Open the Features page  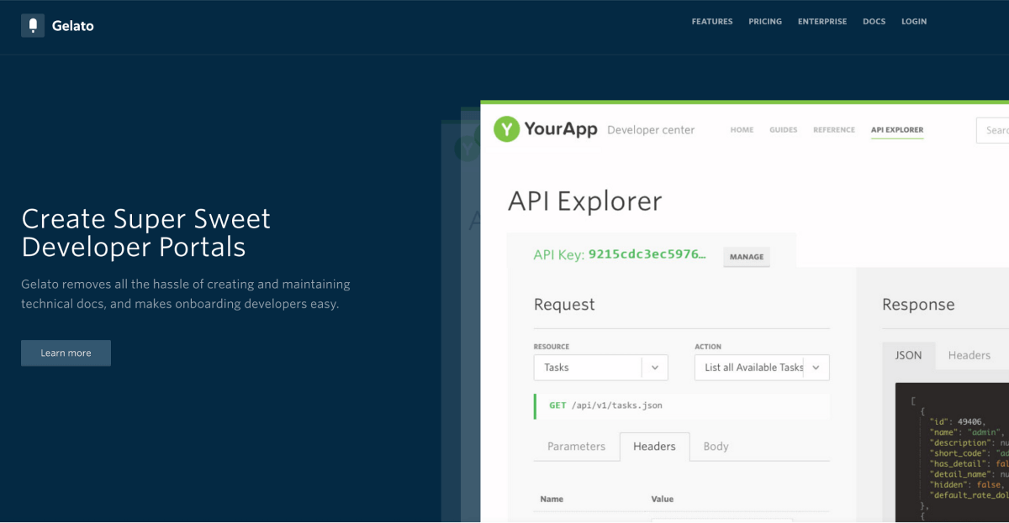pos(712,22)
